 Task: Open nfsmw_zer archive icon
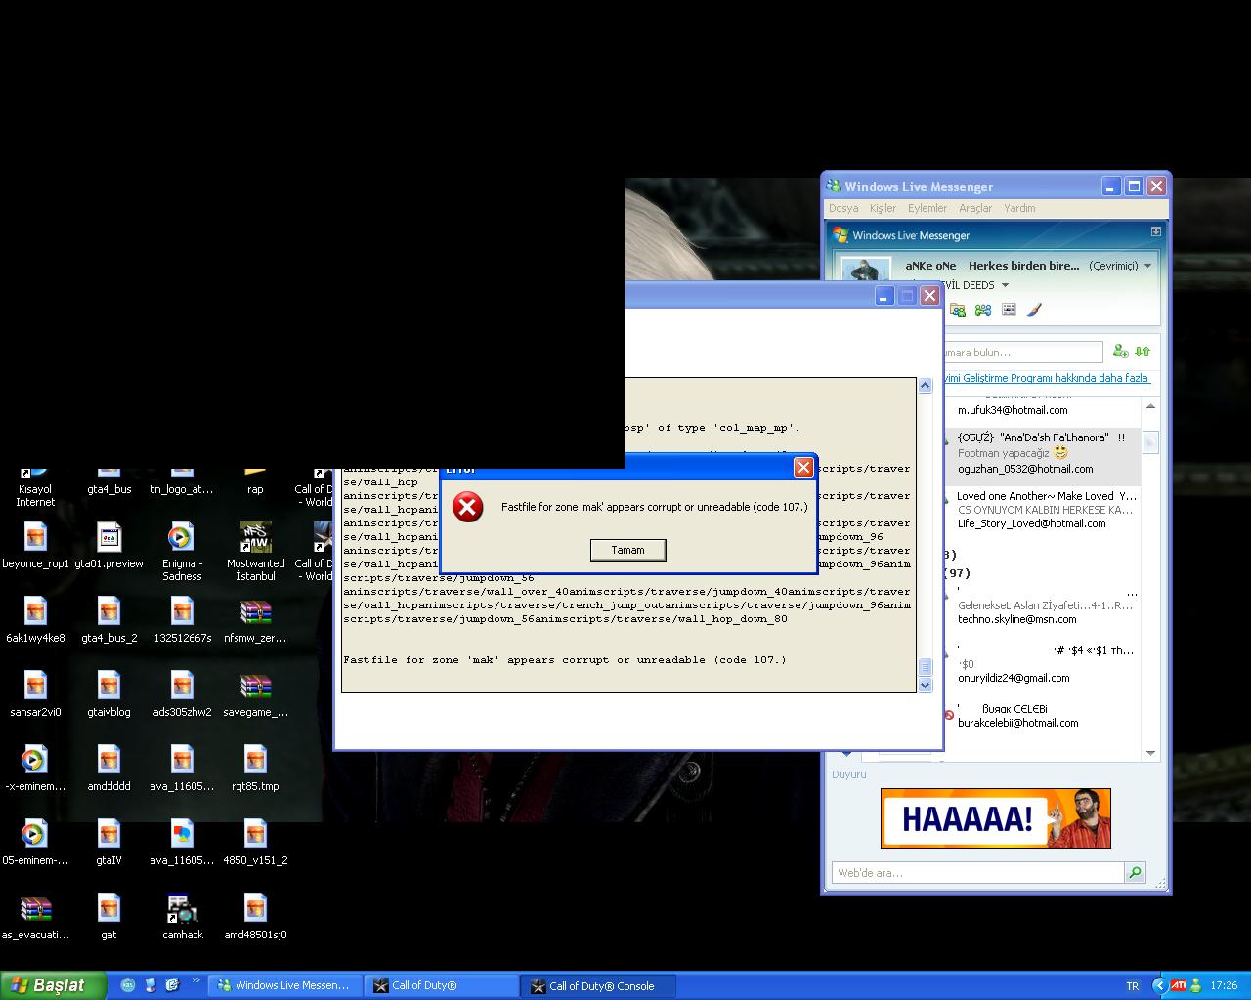tap(255, 620)
